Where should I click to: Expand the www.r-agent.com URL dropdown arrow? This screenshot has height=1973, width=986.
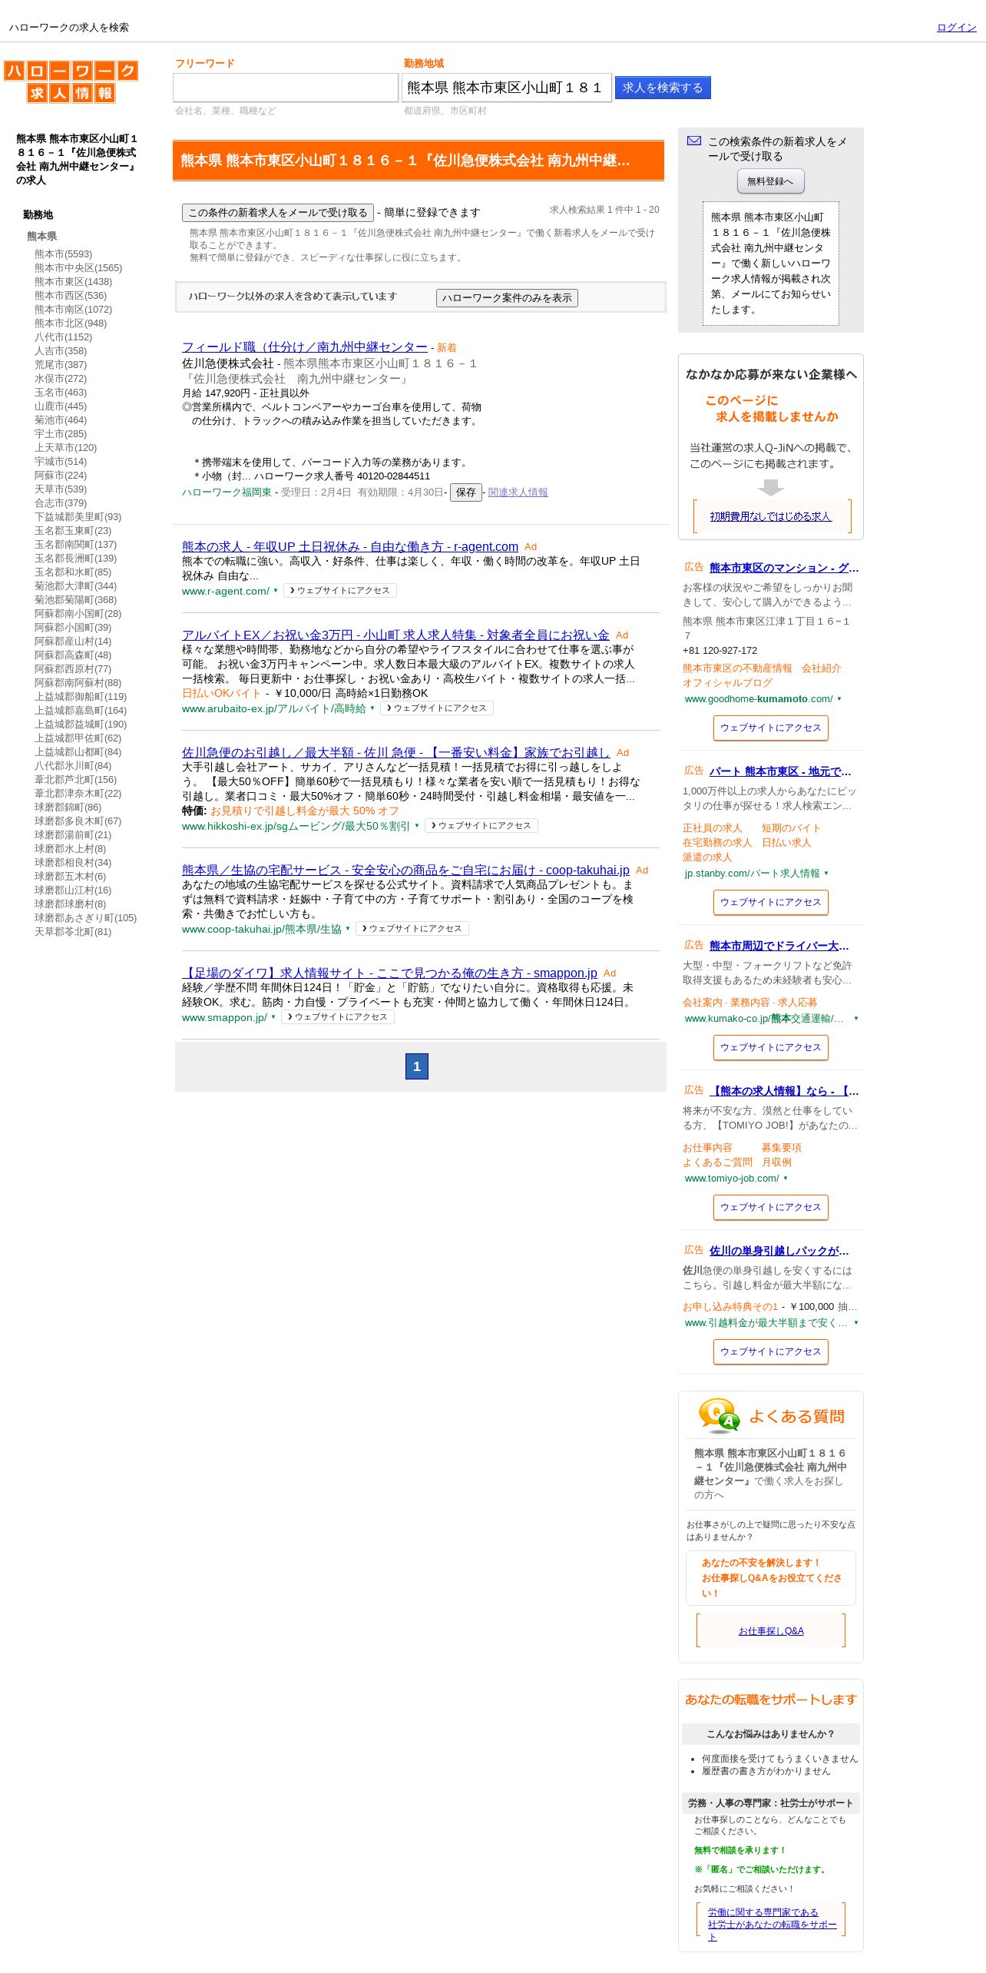[x=276, y=591]
